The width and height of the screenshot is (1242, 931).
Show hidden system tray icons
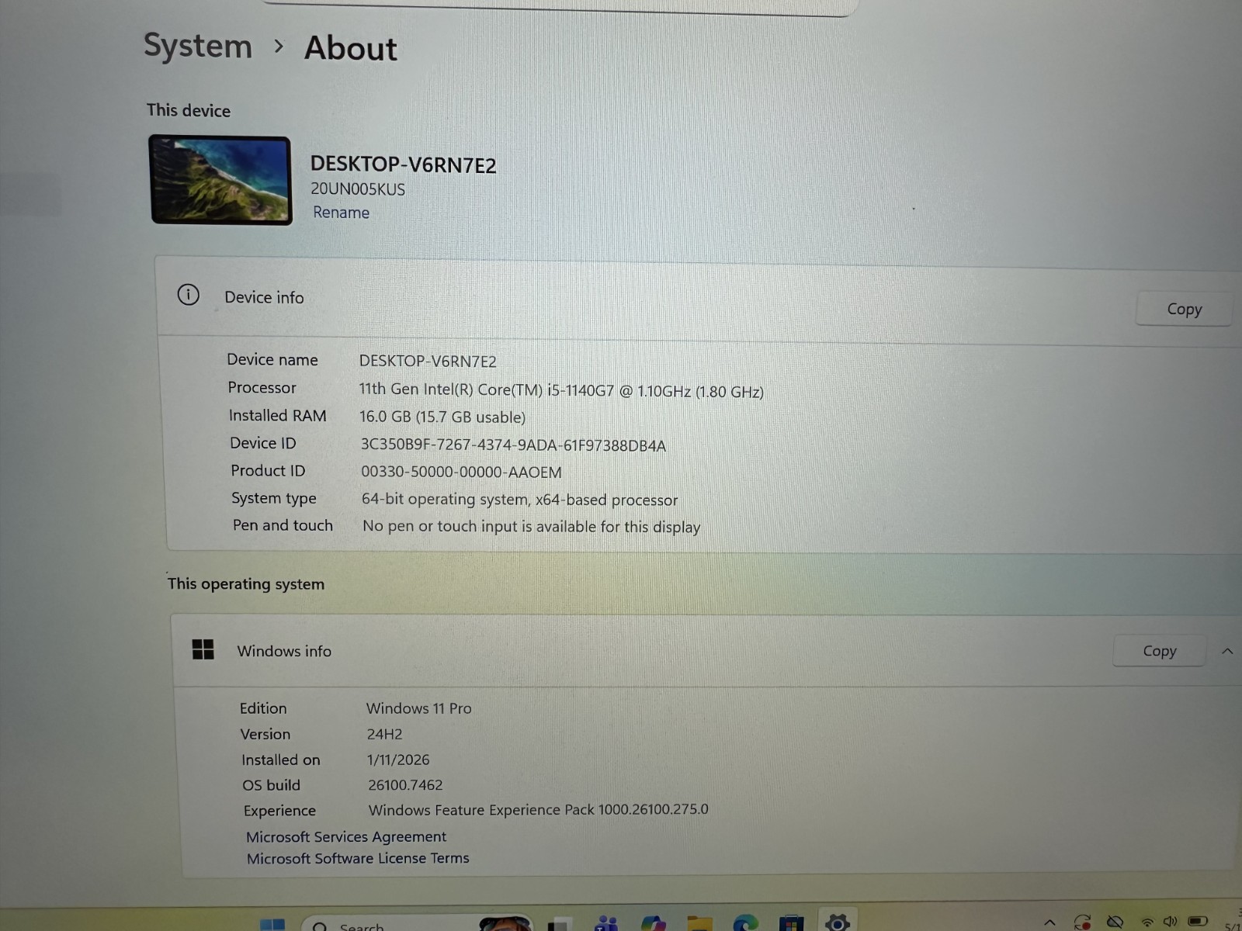1049,922
